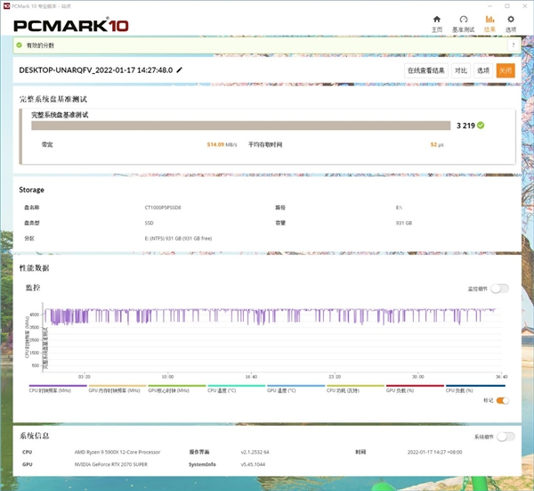This screenshot has width=534, height=491.
Task: Click the benchmark score bar
Action: [241, 126]
